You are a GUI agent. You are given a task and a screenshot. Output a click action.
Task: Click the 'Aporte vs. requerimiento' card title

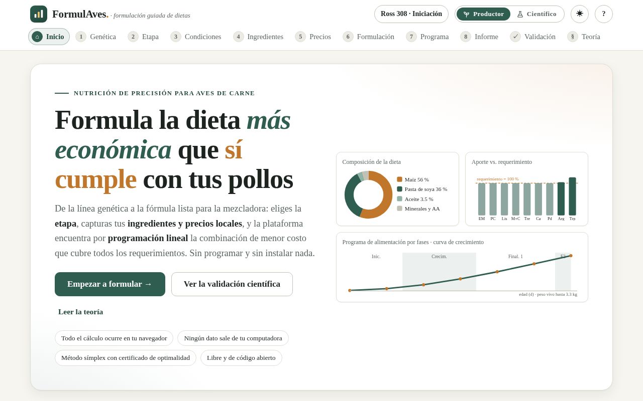click(502, 162)
